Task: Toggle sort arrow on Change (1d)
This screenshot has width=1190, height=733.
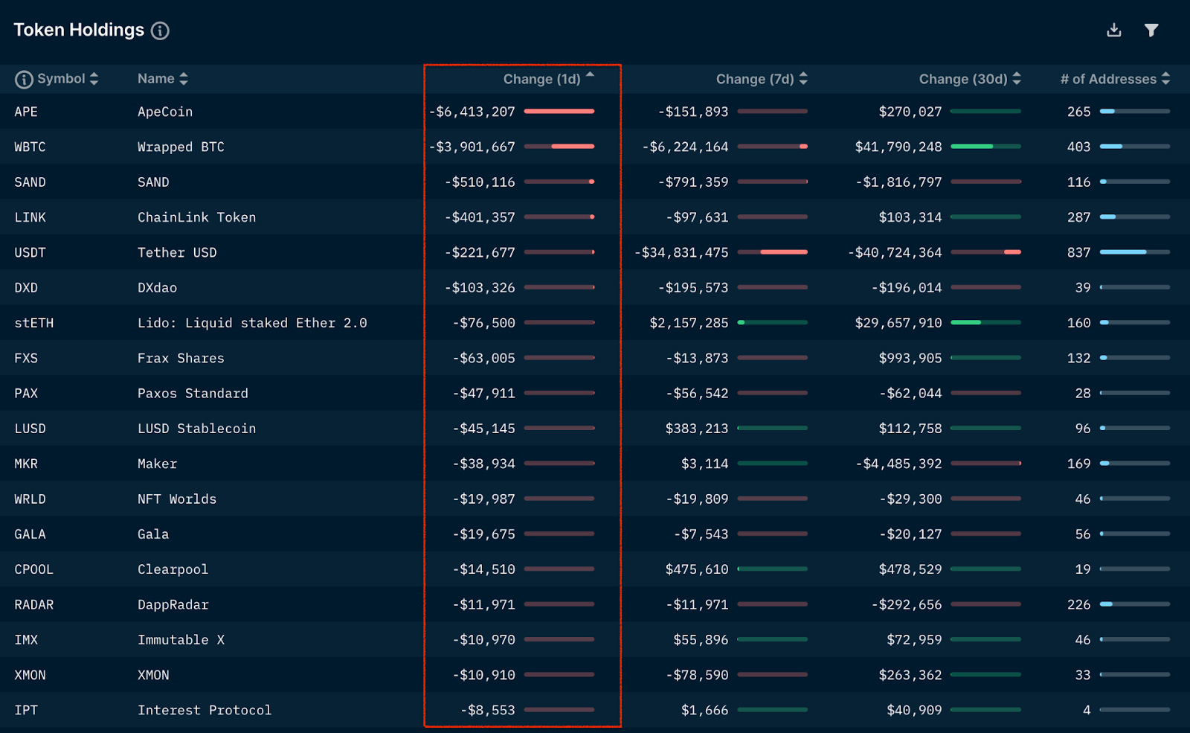Action: coord(590,75)
